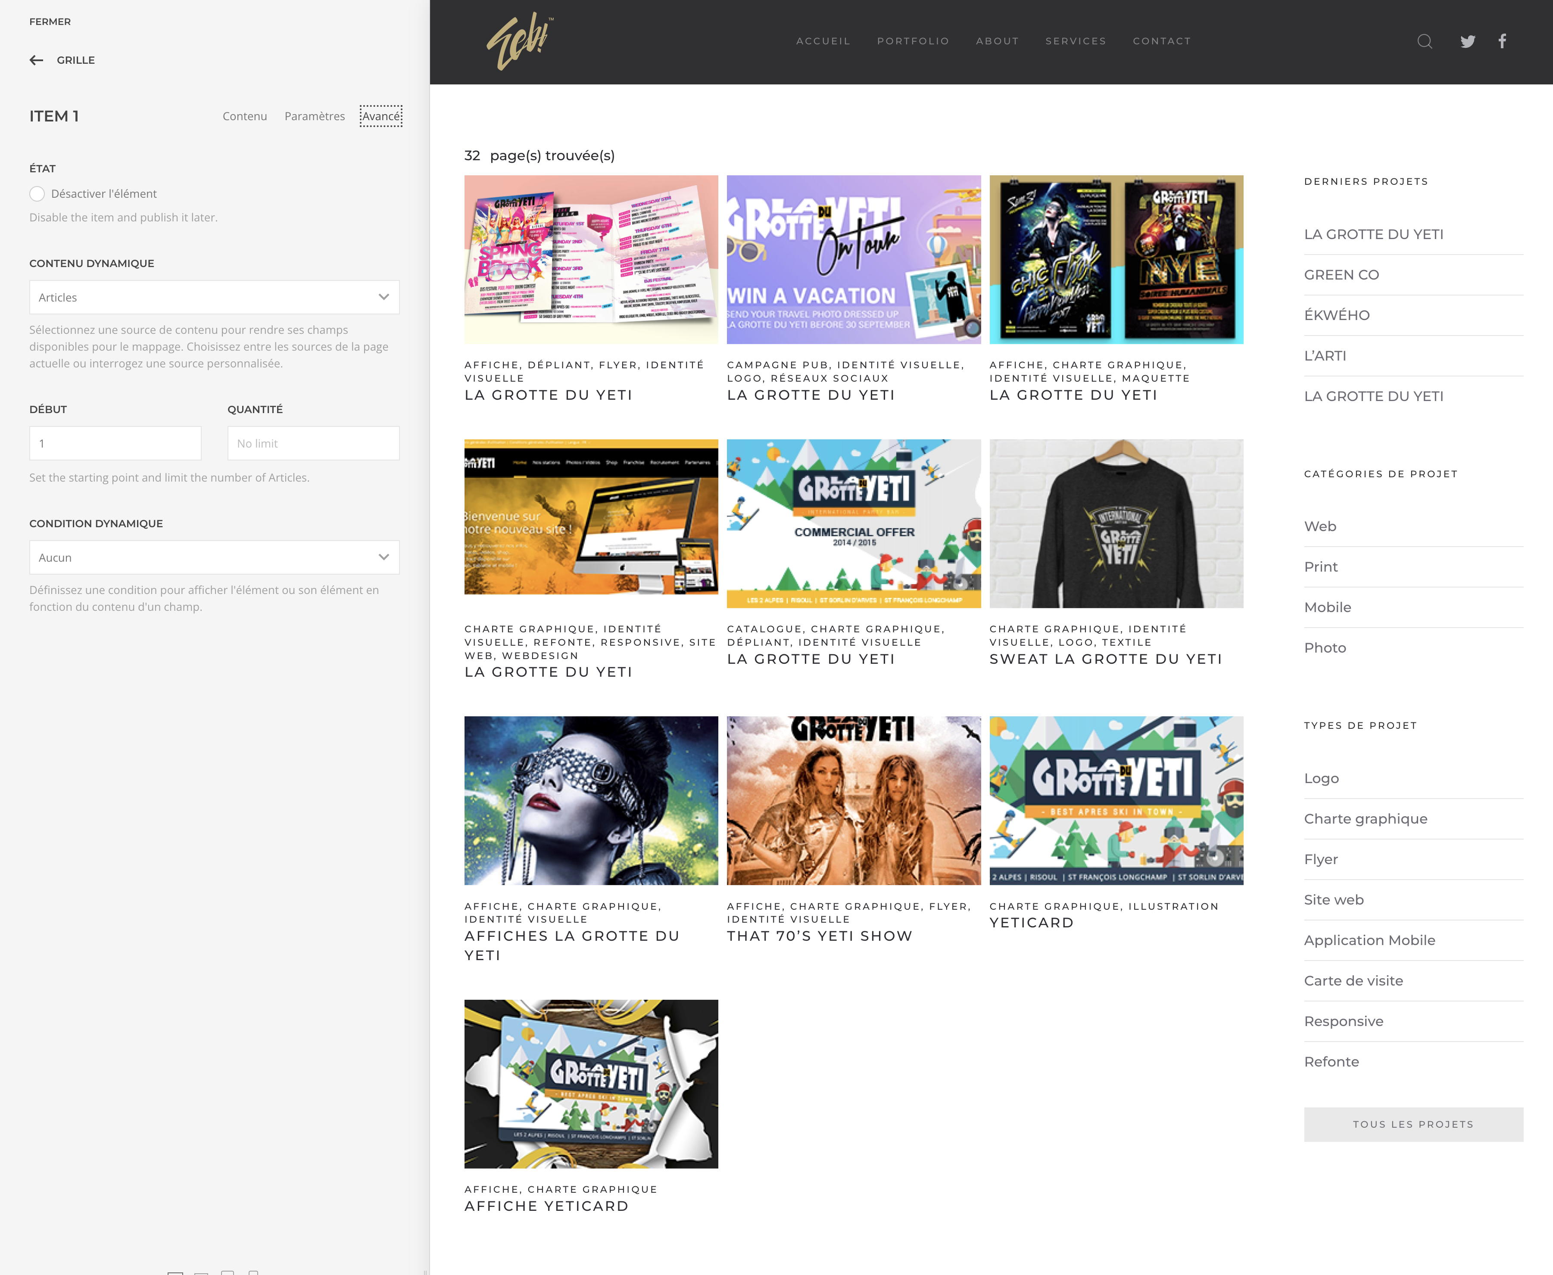1553x1275 pixels.
Task: Open the PORTFOLIO menu item
Action: (912, 41)
